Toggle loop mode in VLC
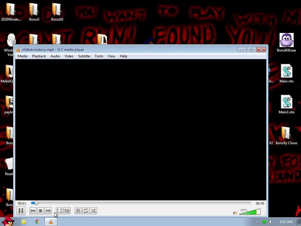Viewport: 301px width, 226px height. coord(86,211)
